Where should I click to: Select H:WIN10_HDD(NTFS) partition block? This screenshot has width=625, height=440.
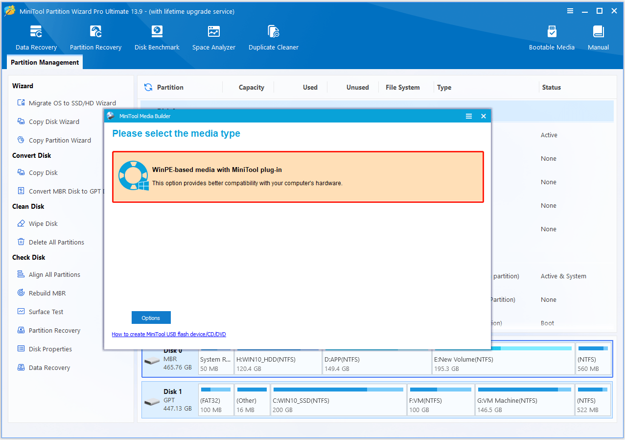click(x=278, y=360)
